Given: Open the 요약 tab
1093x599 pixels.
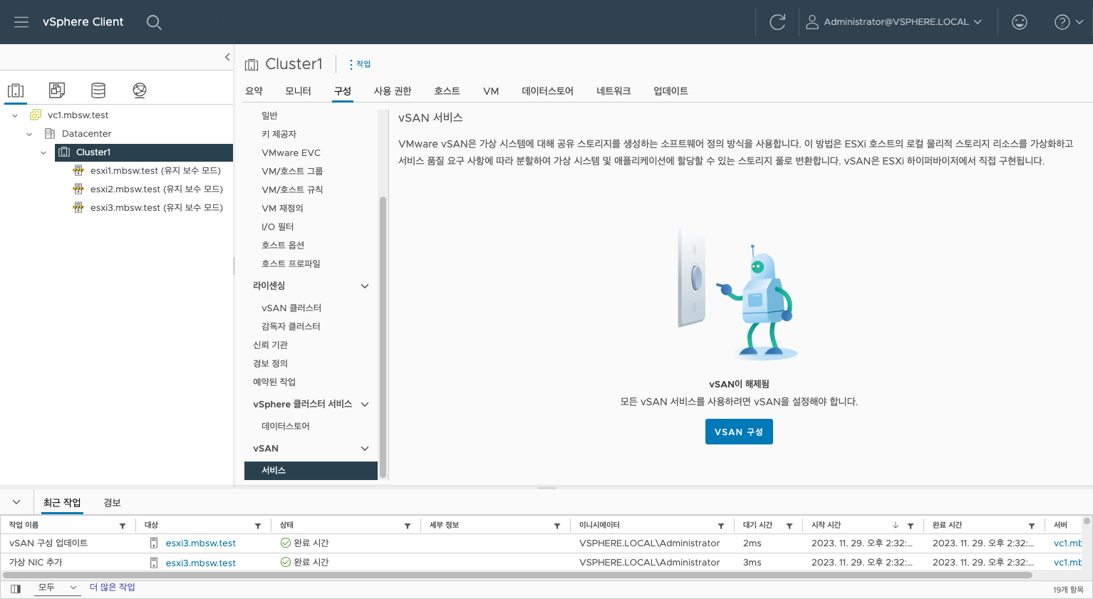Looking at the screenshot, I should (x=254, y=91).
